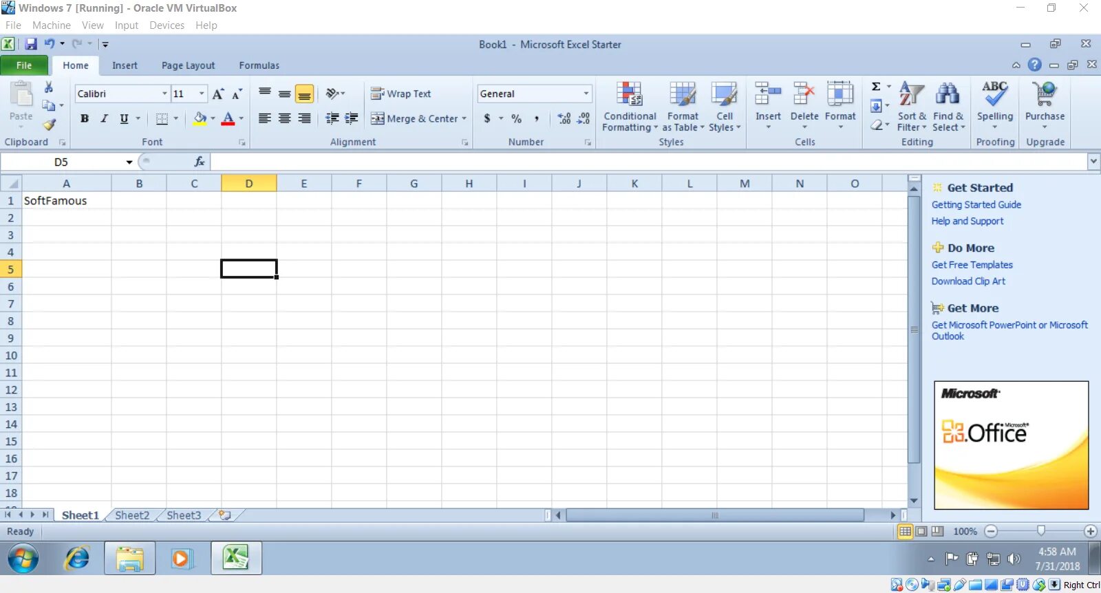Open the VirtualBox Devices menu

(167, 25)
